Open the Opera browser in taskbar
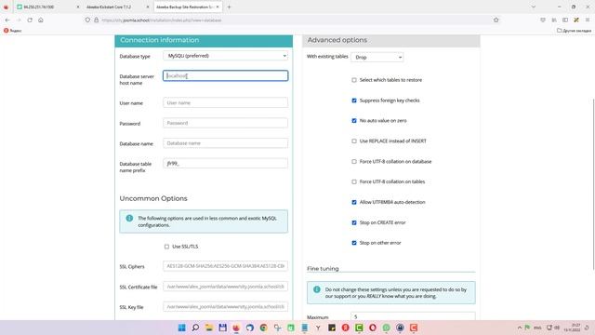Image resolution: width=595 pixels, height=335 pixels. point(373,328)
